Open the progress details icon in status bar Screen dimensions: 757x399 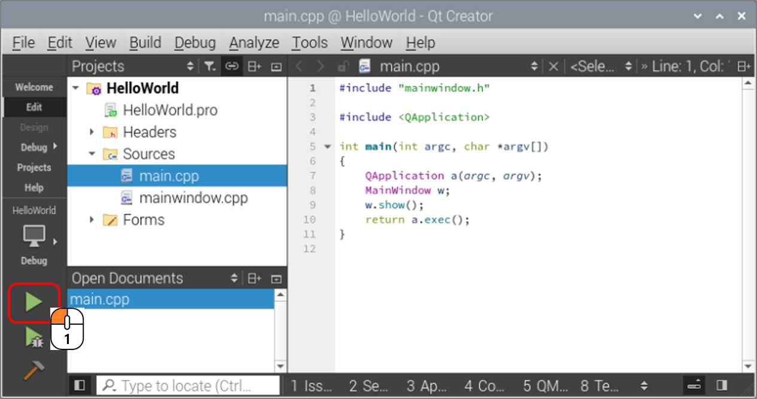coord(694,386)
